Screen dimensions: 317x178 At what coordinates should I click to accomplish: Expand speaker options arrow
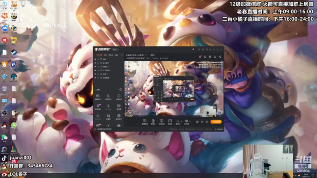pyautogui.click(x=190, y=121)
